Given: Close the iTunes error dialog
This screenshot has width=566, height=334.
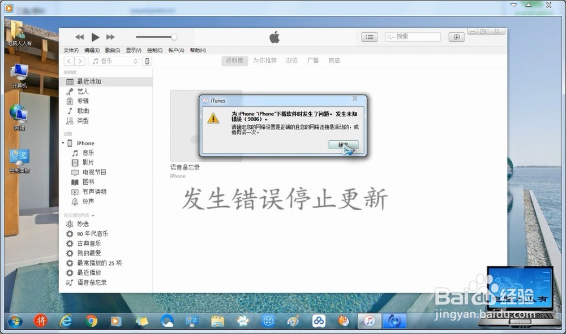Looking at the screenshot, I should [355, 98].
